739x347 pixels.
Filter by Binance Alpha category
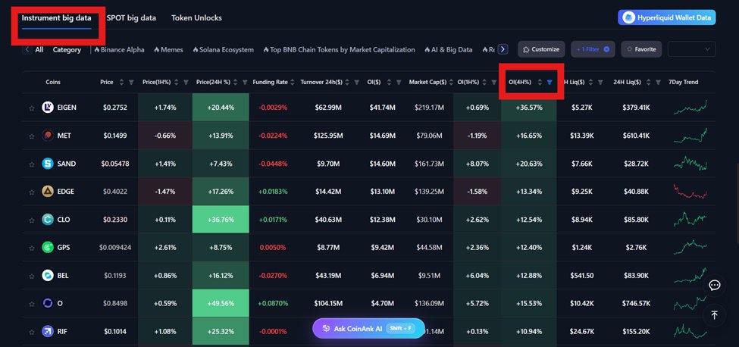(119, 49)
